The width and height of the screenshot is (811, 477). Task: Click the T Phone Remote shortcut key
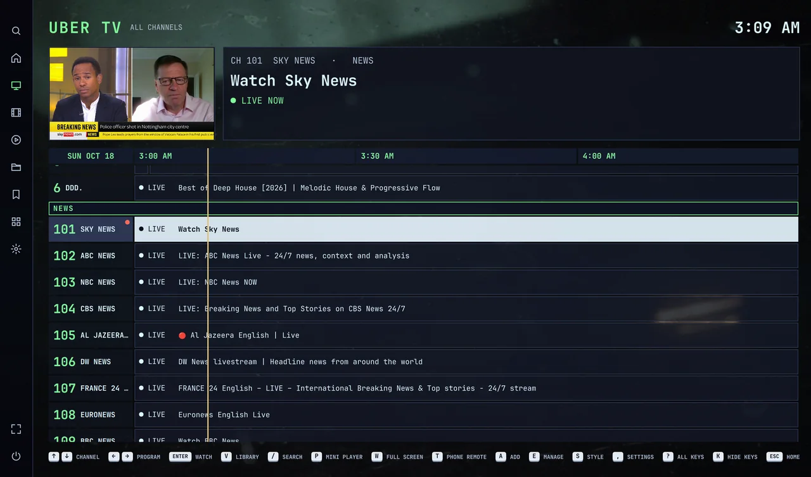459,457
